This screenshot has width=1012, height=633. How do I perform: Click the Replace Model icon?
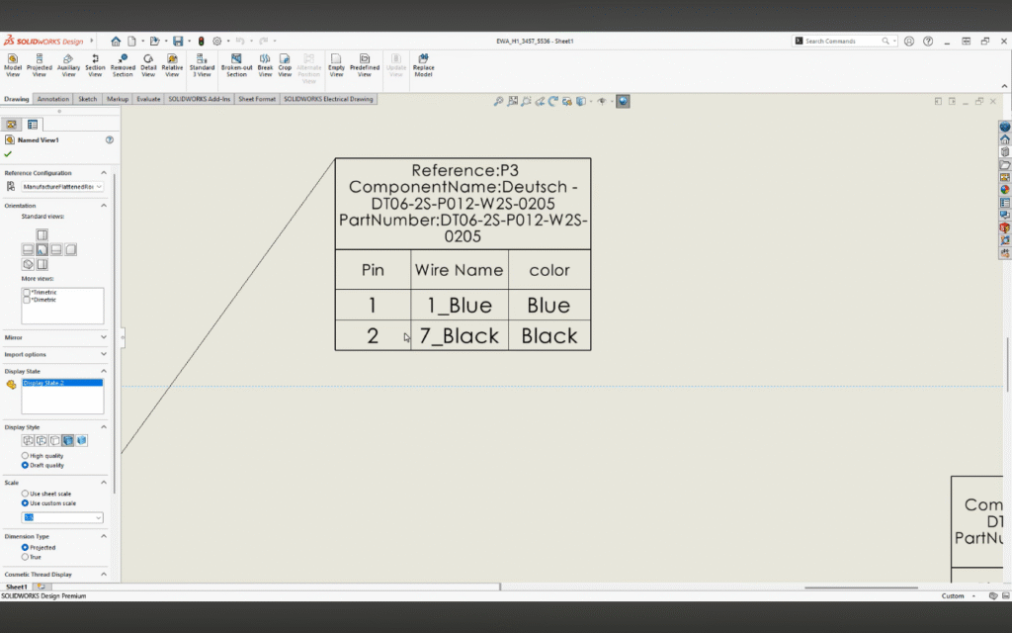pyautogui.click(x=423, y=65)
